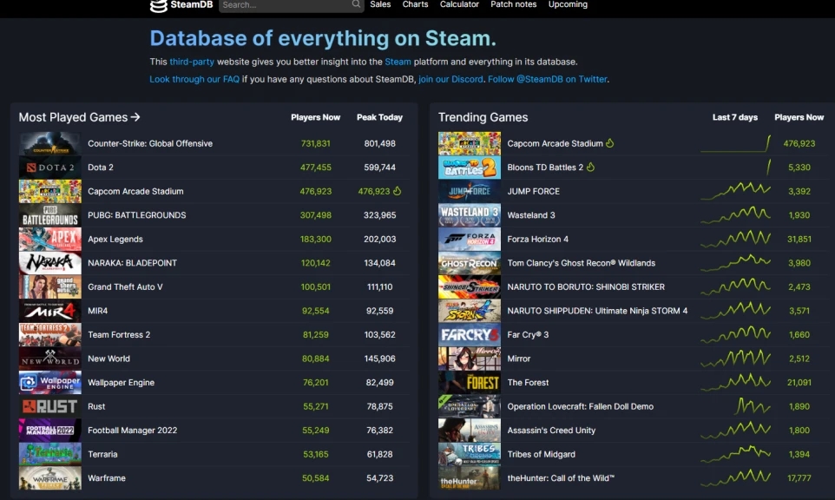This screenshot has width=835, height=500.
Task: Open NARUTO TO BORUTO: SHINOBI STRIKER link
Action: 586,287
